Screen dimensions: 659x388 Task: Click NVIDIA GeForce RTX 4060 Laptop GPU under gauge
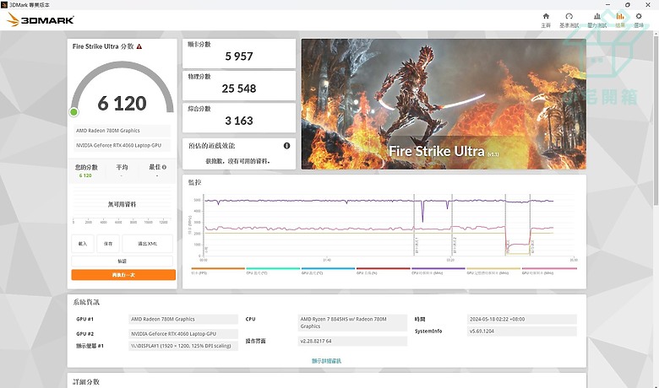122,145
